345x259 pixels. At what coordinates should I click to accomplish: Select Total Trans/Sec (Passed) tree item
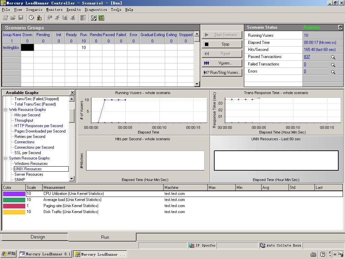pos(35,104)
